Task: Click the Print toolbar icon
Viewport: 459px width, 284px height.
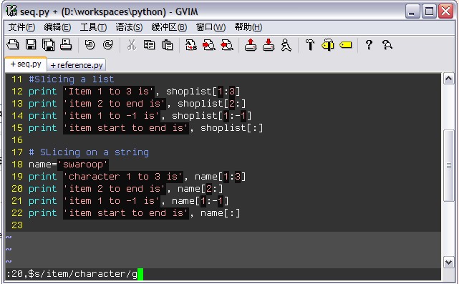Action: pyautogui.click(x=66, y=45)
